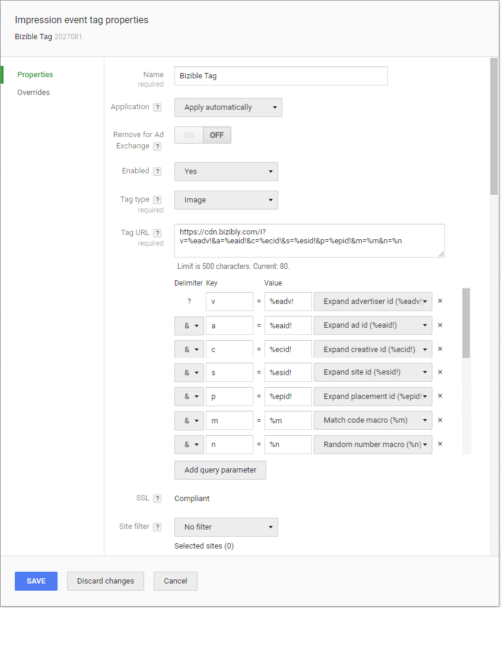Screen dimensions: 503x672
Task: Click the help icon next to Application
Action: (157, 107)
